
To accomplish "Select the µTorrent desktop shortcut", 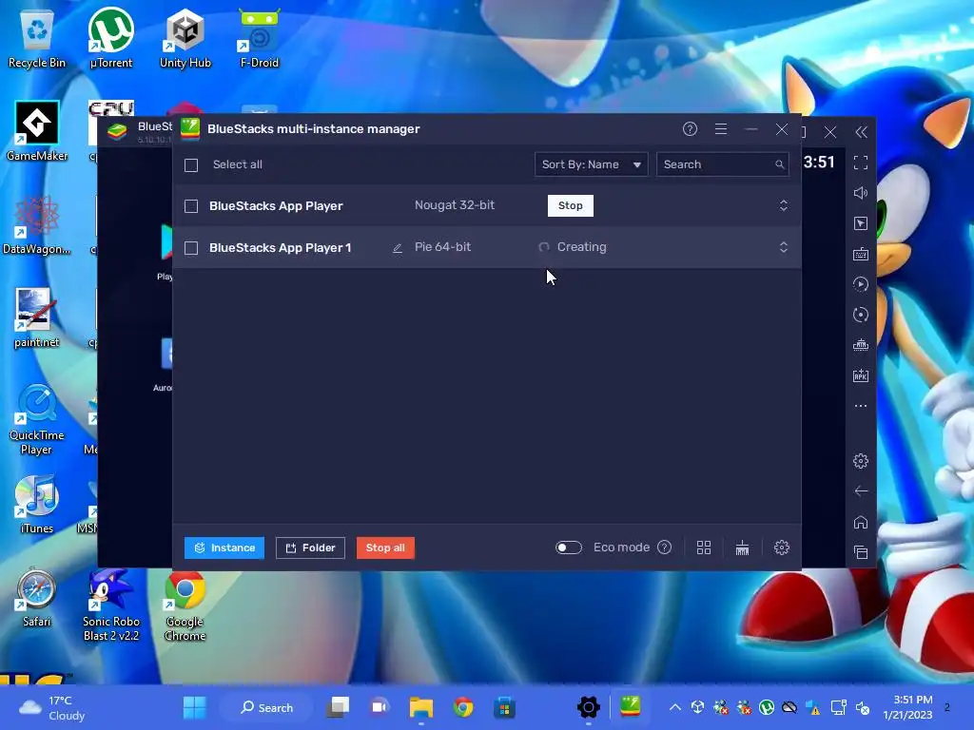I will [x=111, y=38].
